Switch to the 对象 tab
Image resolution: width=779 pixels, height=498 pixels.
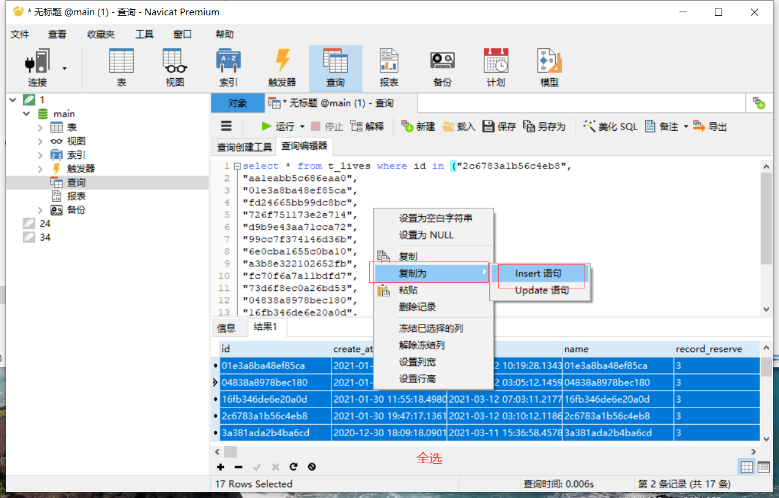point(237,103)
